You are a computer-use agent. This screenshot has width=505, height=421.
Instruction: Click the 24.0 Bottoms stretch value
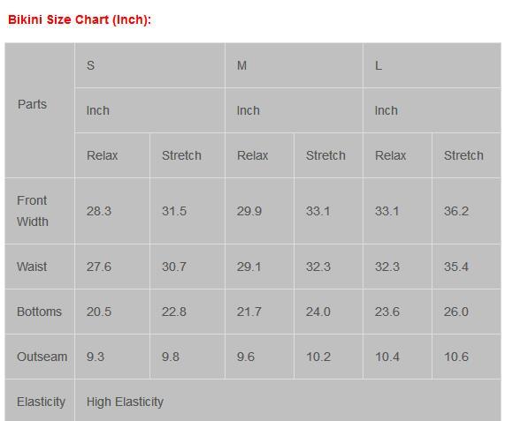318,312
